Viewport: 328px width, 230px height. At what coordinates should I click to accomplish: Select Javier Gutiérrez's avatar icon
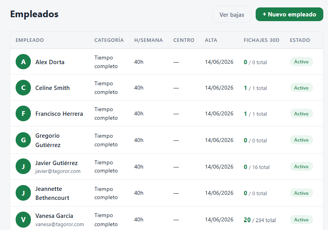[23, 166]
